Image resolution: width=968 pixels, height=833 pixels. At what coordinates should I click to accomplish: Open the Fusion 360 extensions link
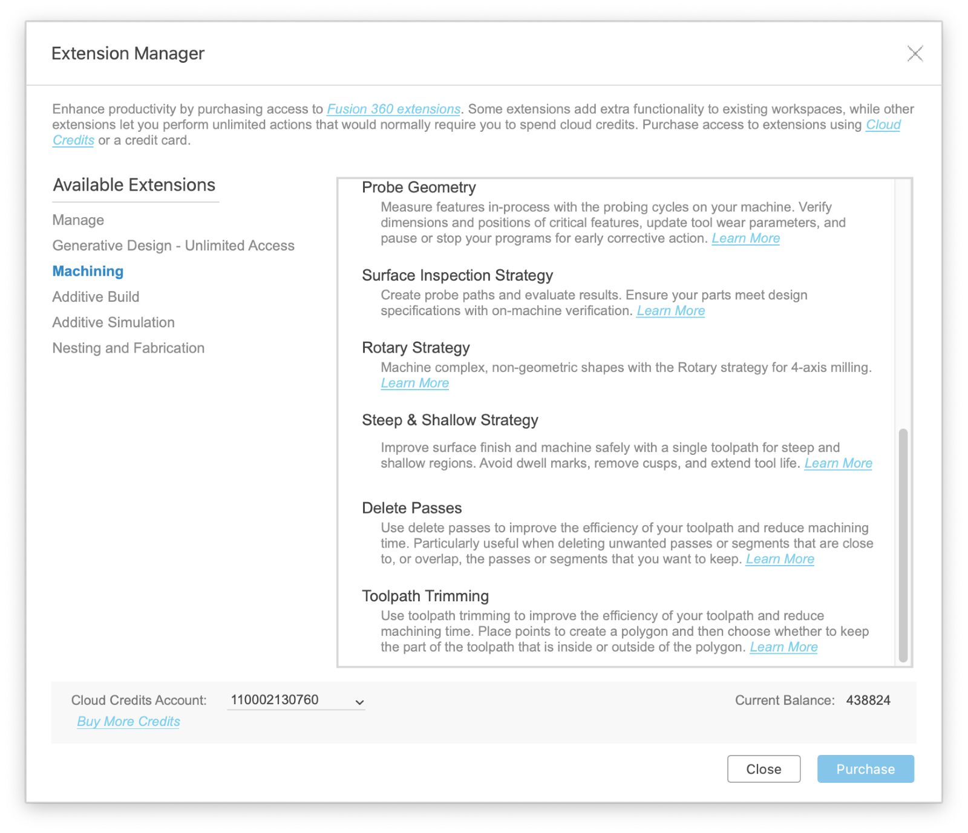[393, 109]
